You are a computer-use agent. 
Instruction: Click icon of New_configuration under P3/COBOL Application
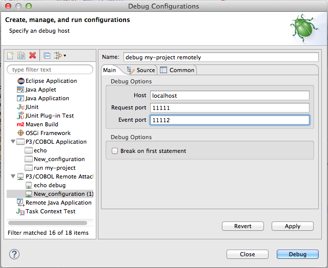point(29,159)
